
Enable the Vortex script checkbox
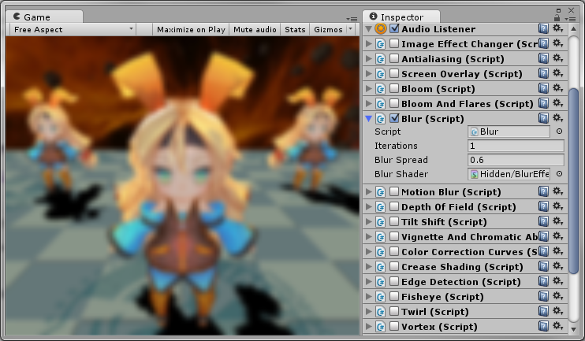tap(394, 326)
